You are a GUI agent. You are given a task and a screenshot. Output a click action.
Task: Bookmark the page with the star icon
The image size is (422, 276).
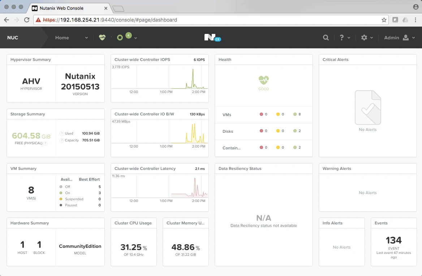point(384,20)
